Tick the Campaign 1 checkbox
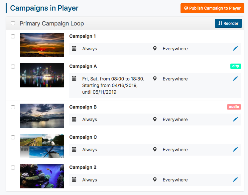Image resolution: width=248 pixels, height=195 pixels. pyautogui.click(x=13, y=36)
